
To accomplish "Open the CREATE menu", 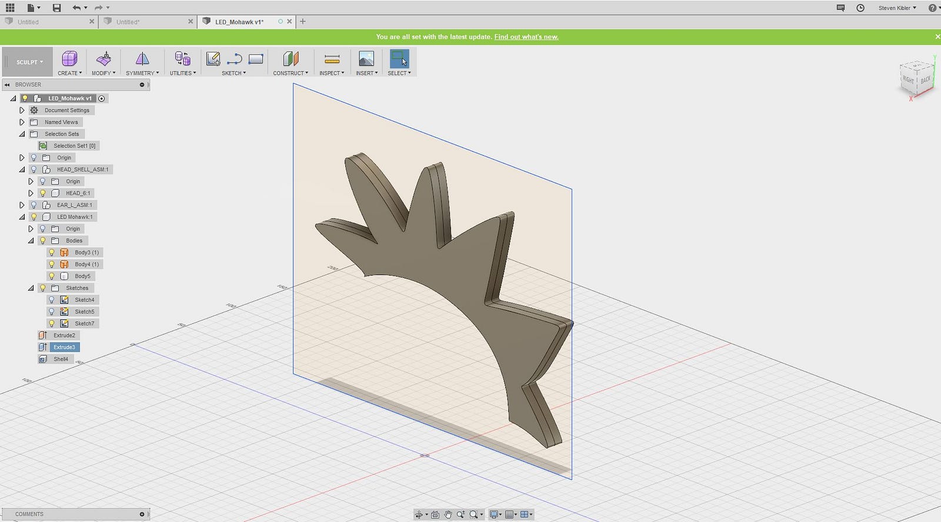I will click(x=69, y=73).
